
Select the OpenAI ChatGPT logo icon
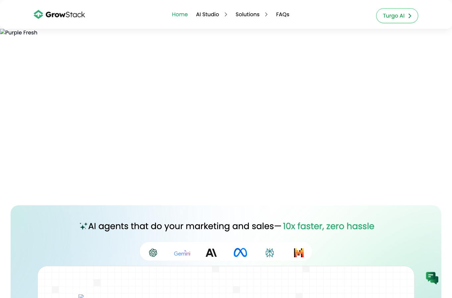click(153, 253)
